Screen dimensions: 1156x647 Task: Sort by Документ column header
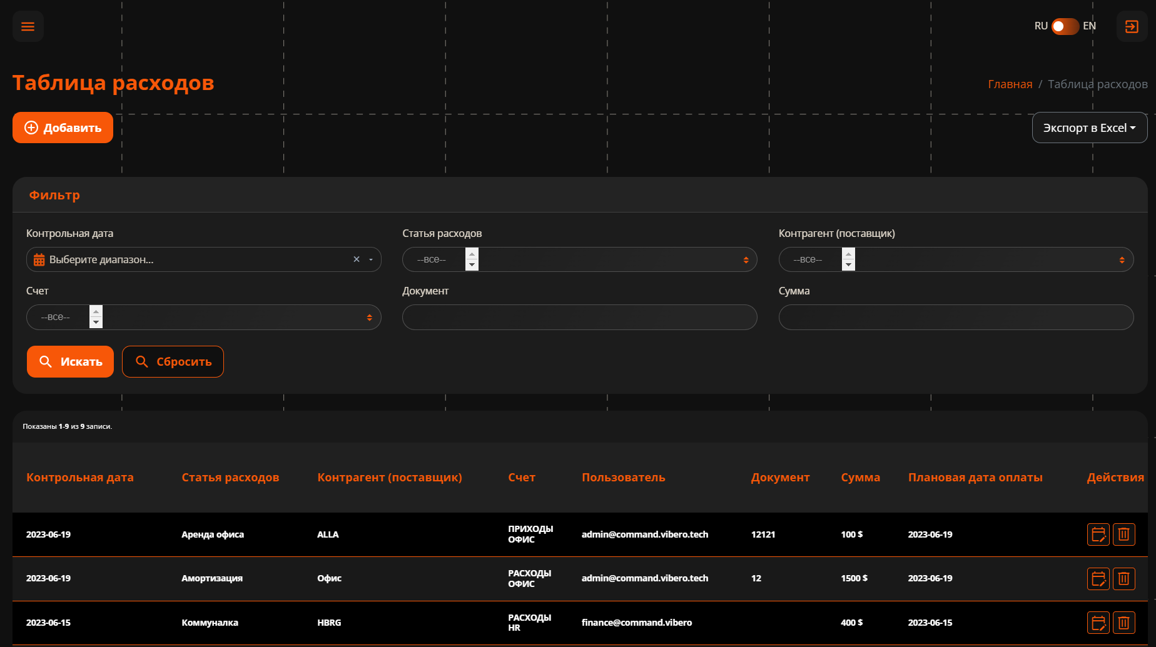(780, 477)
